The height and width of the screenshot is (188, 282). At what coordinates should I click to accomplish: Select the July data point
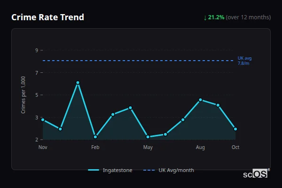tap(183, 120)
